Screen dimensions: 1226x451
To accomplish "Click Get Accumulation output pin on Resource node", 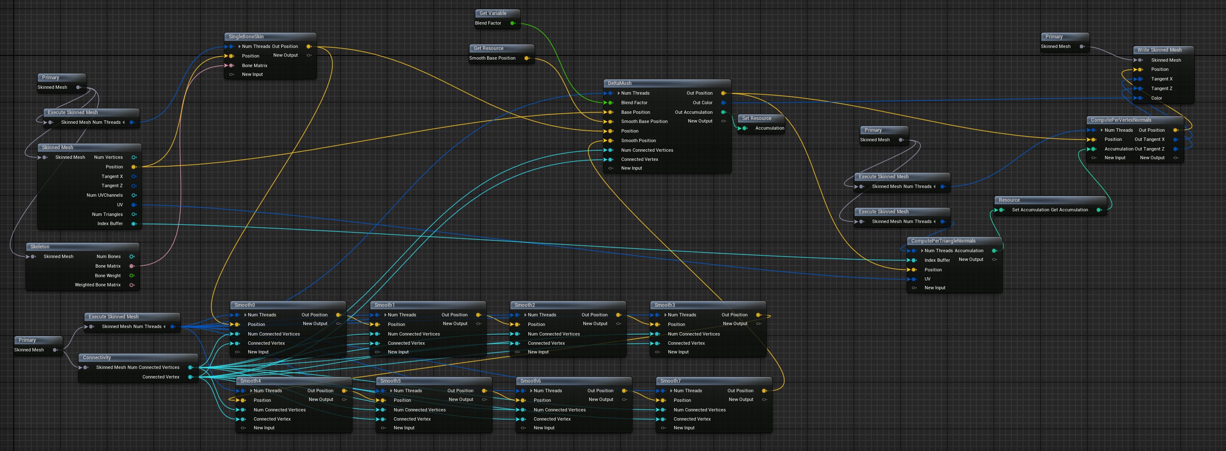I will coord(1099,210).
